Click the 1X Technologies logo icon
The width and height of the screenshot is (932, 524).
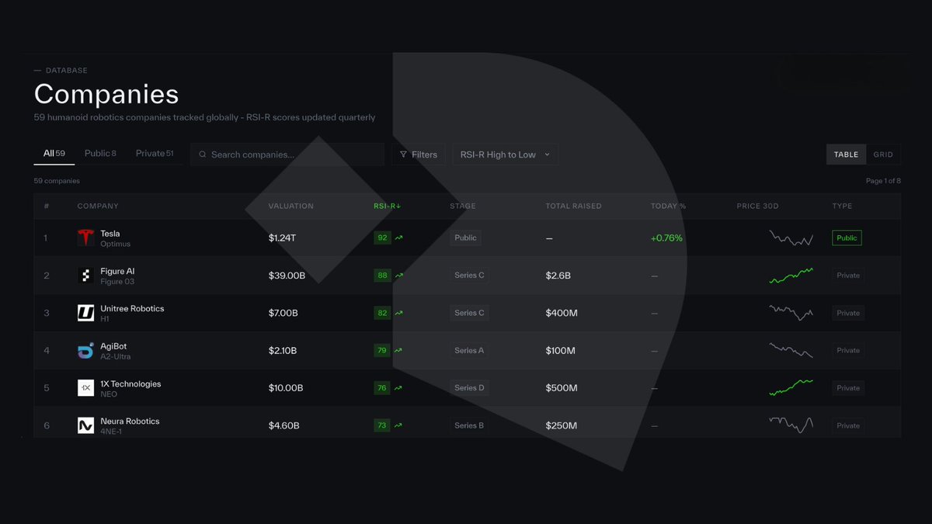(85, 387)
